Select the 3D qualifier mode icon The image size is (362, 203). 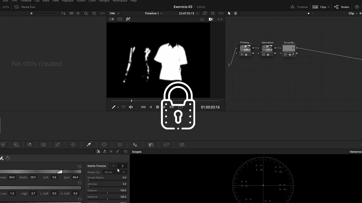(117, 151)
